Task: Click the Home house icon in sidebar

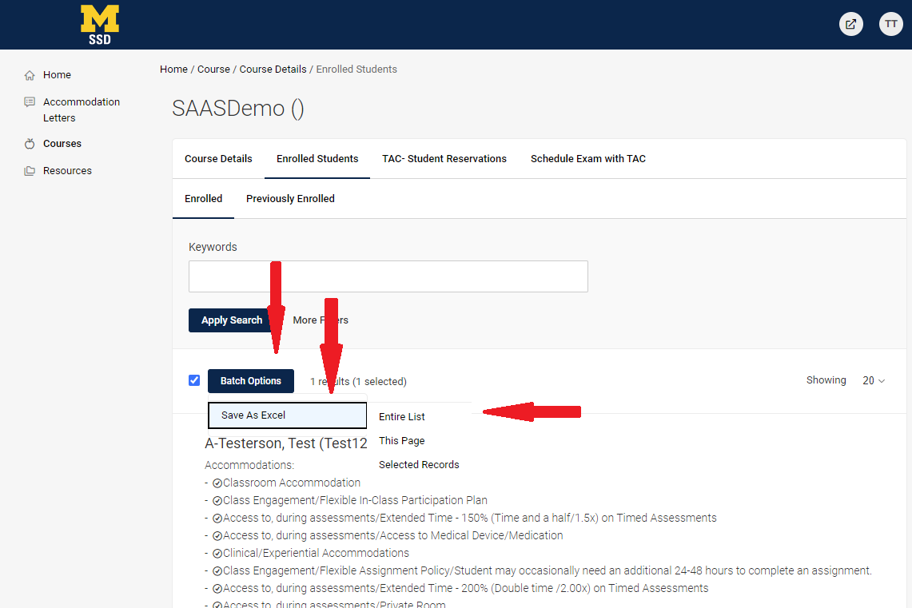Action: click(x=30, y=75)
